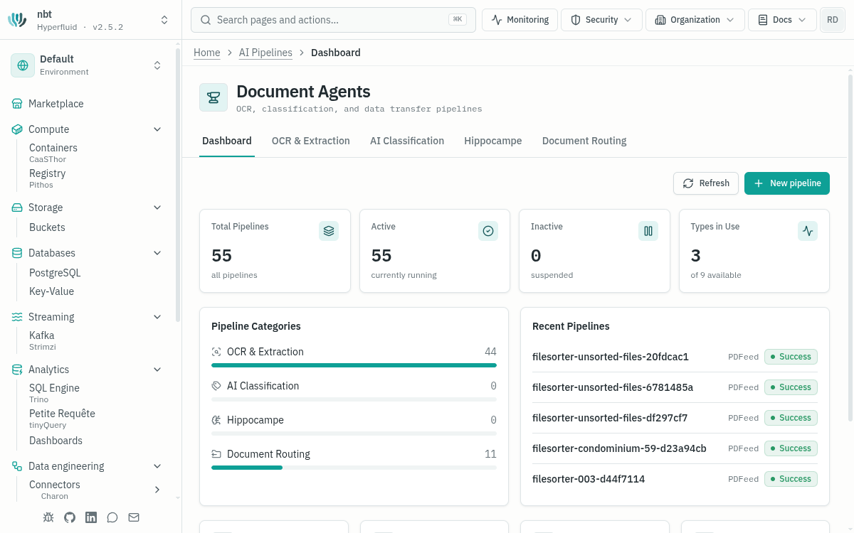Collapse the Compute section chevron
This screenshot has height=533, width=854.
pyautogui.click(x=157, y=129)
